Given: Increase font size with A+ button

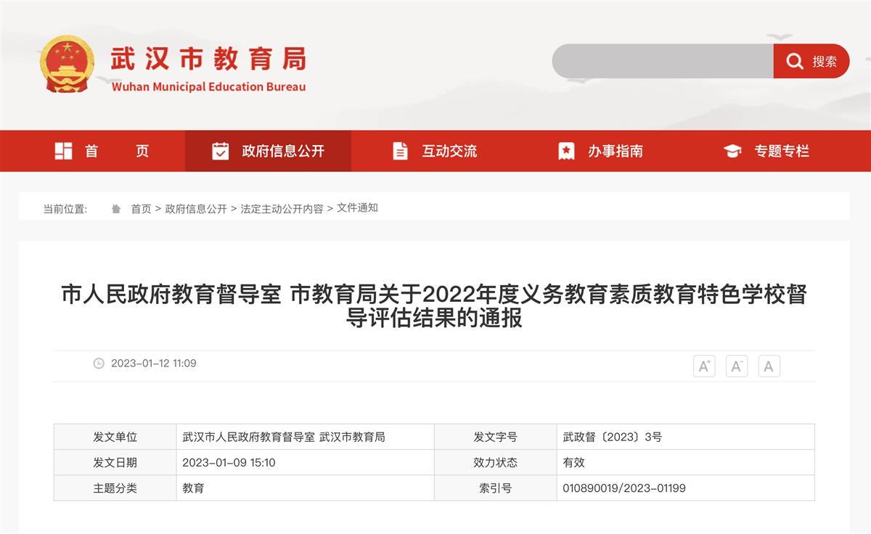Looking at the screenshot, I should pos(704,366).
